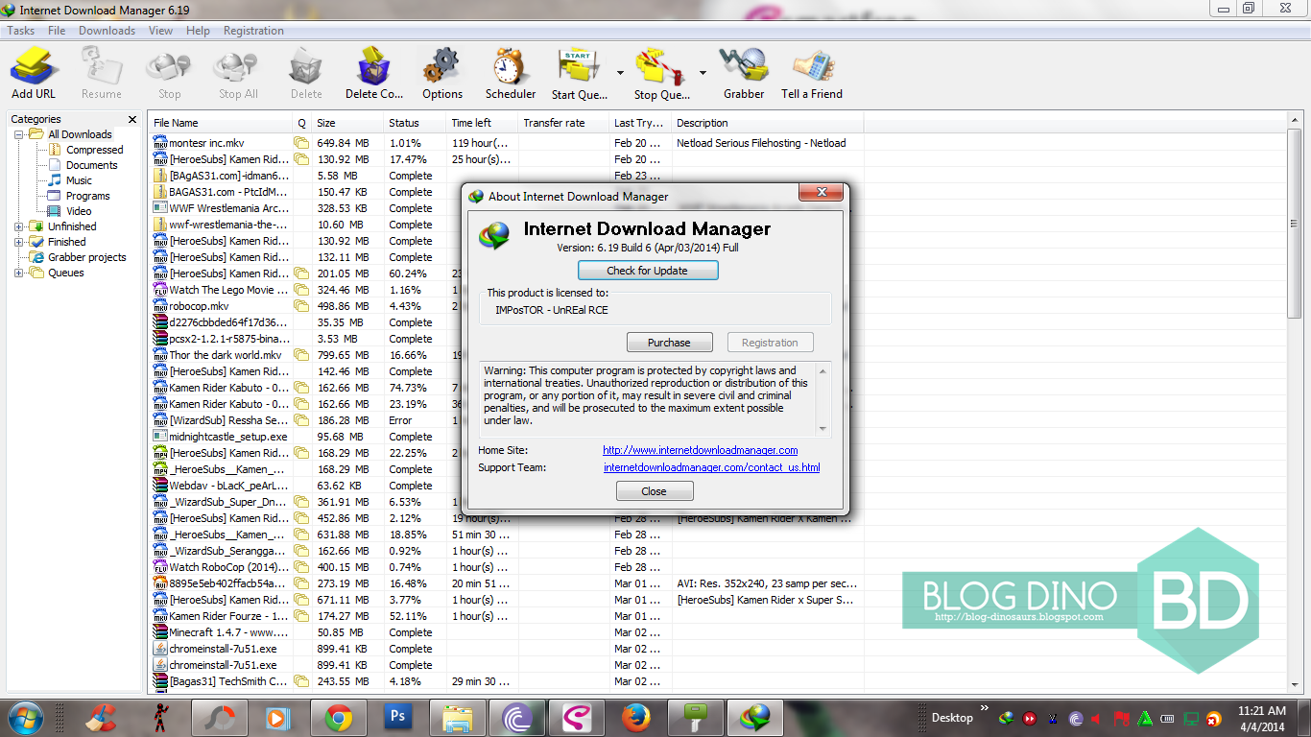
Task: Expand the Unfinished tree node
Action: click(18, 226)
